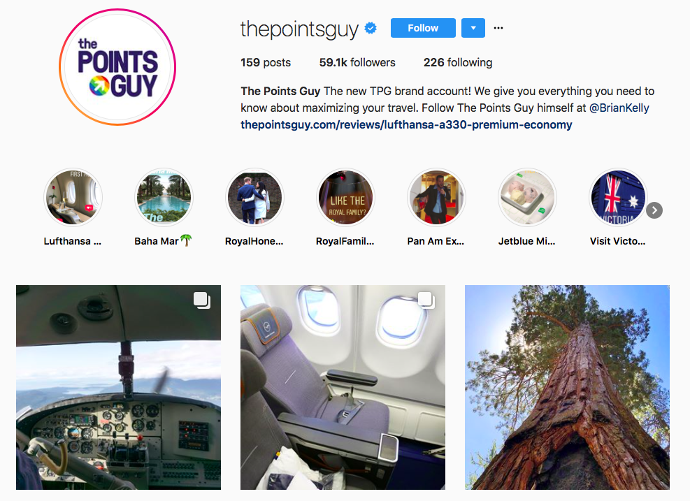Viewport: 690px width, 501px height.
Task: Open the @BrianKelly profile link
Action: pos(619,108)
